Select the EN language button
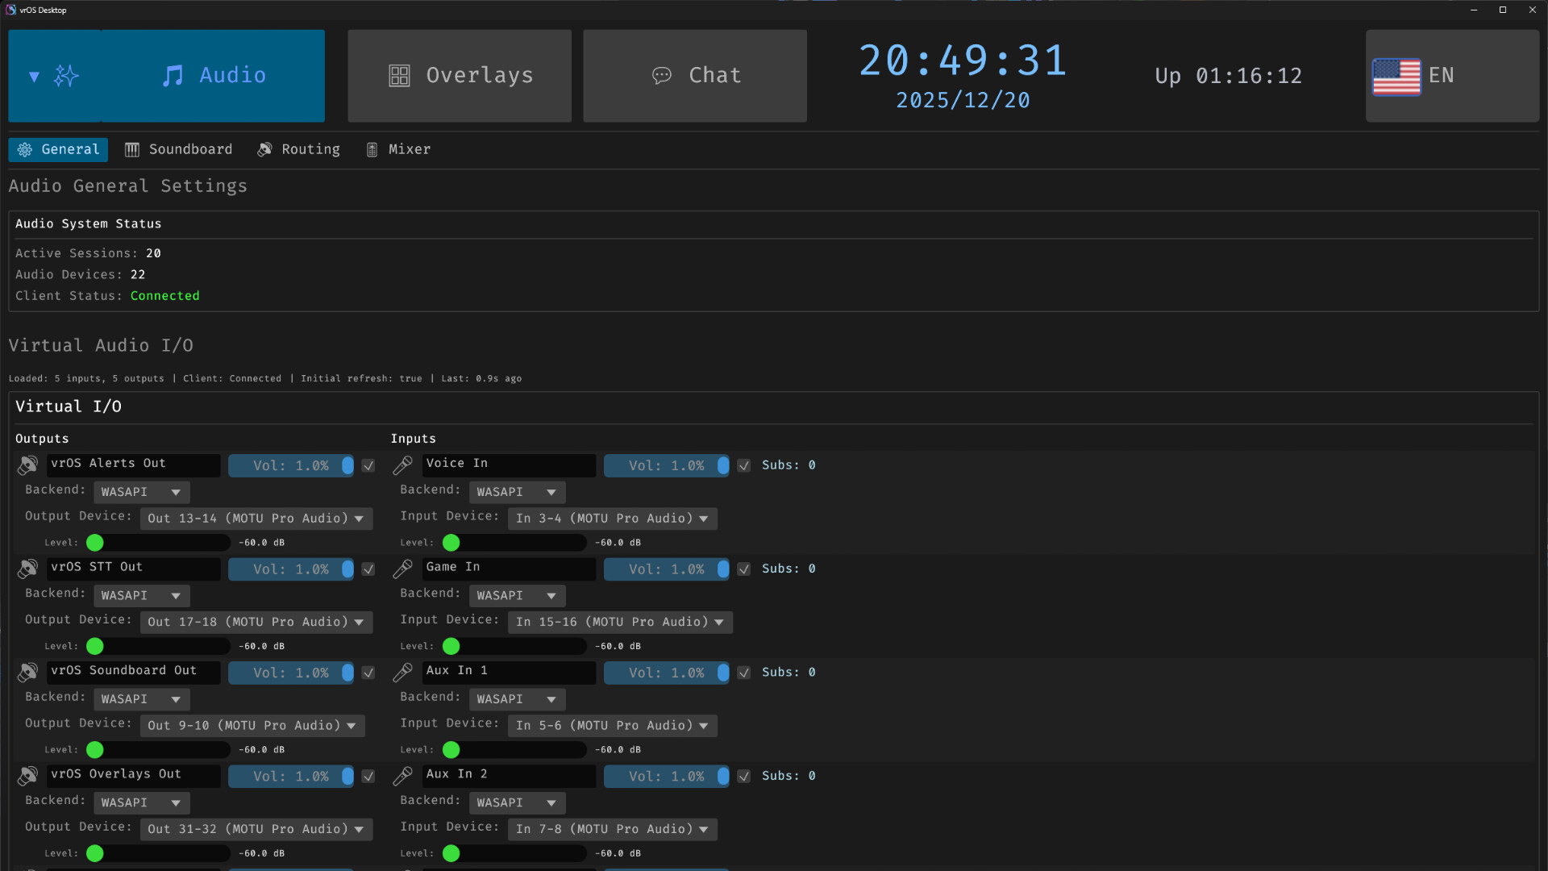Screen dimensions: 1548x871 (1451, 75)
